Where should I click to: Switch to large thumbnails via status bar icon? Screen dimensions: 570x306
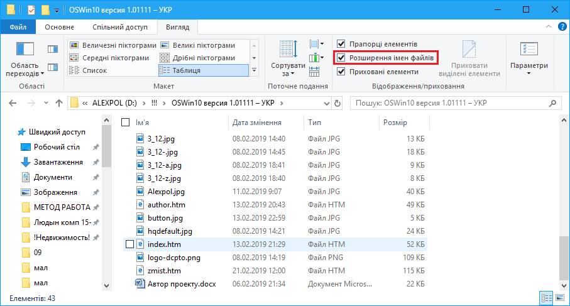point(559,298)
